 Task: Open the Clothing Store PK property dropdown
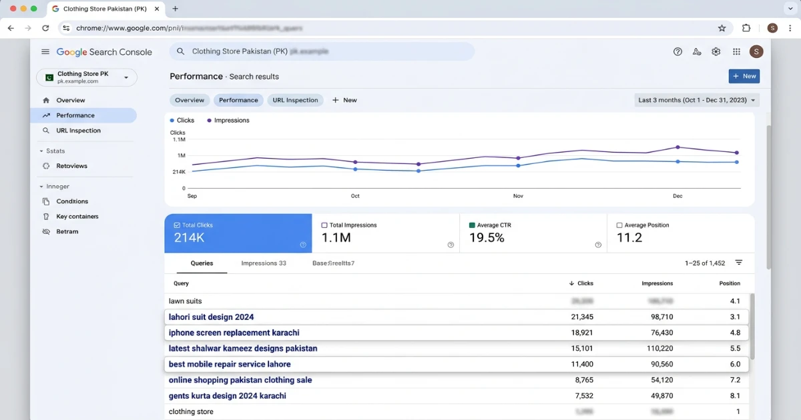(87, 77)
